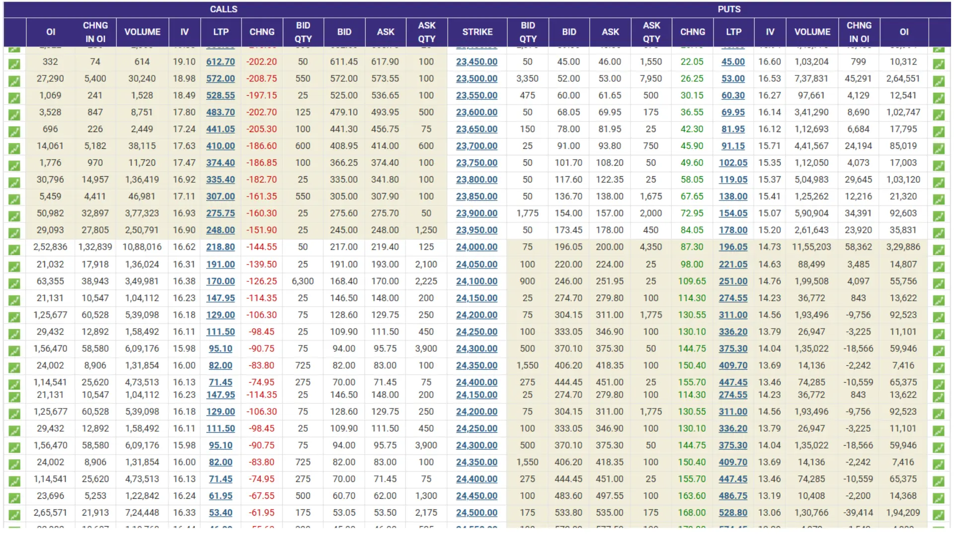This screenshot has width=954, height=536.
Task: Open puts chart icon for 23,450.00 strike row
Action: click(x=939, y=64)
